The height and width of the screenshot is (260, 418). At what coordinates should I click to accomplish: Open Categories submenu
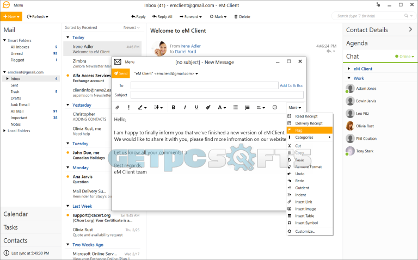pos(310,137)
